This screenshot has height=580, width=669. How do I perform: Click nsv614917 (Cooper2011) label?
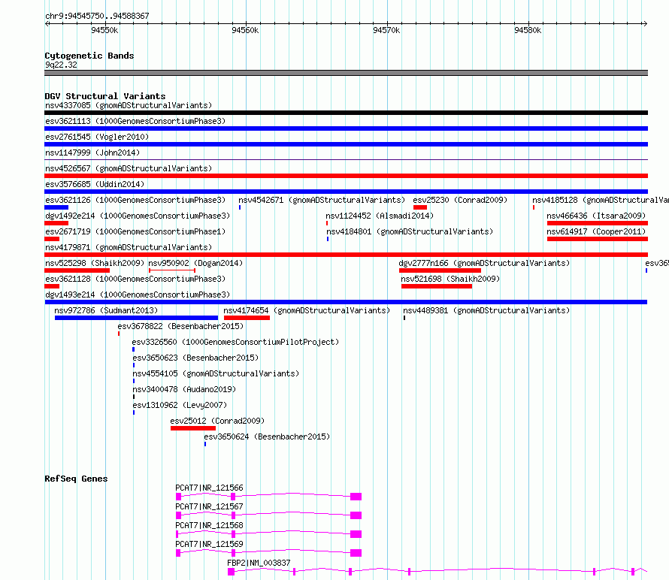tap(596, 231)
